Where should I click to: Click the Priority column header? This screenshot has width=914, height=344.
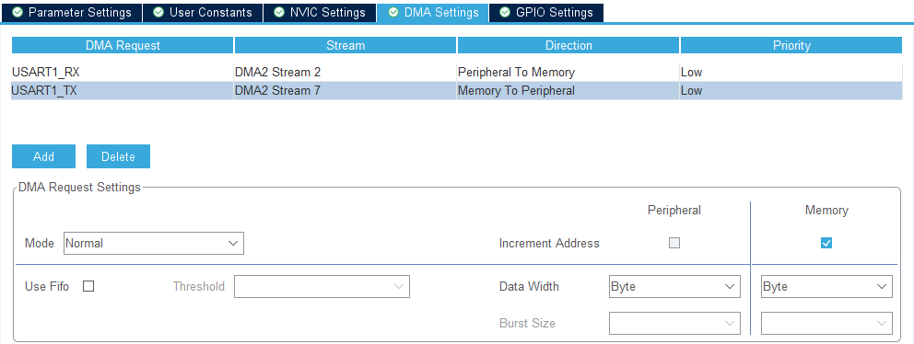click(x=791, y=45)
